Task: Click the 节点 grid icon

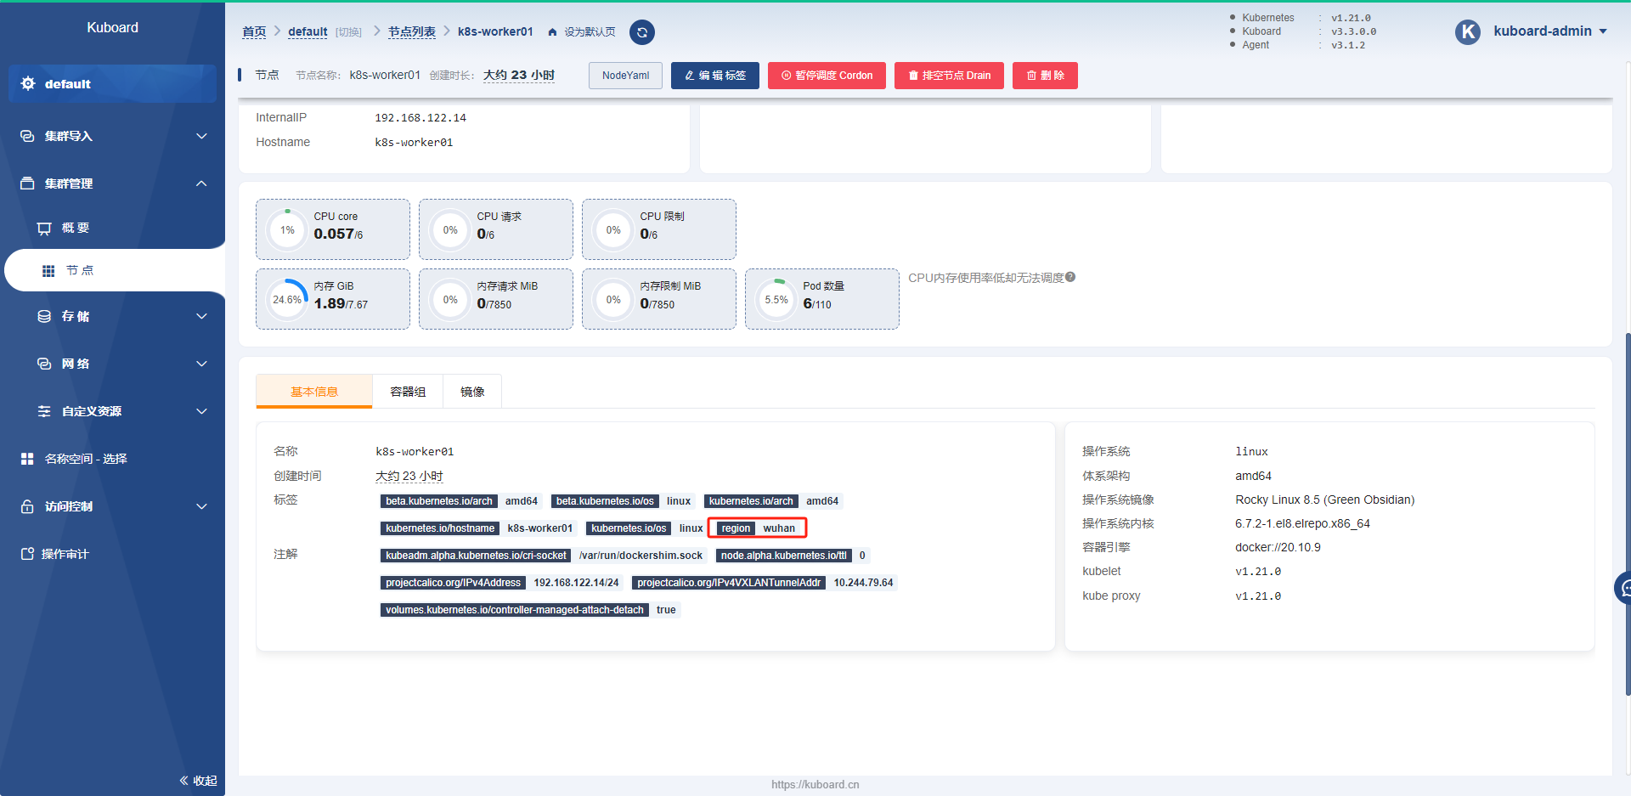Action: [48, 270]
